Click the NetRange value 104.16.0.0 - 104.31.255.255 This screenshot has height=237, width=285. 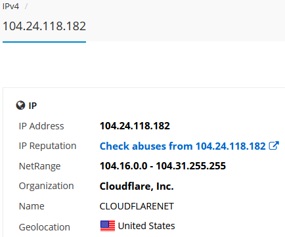(163, 166)
